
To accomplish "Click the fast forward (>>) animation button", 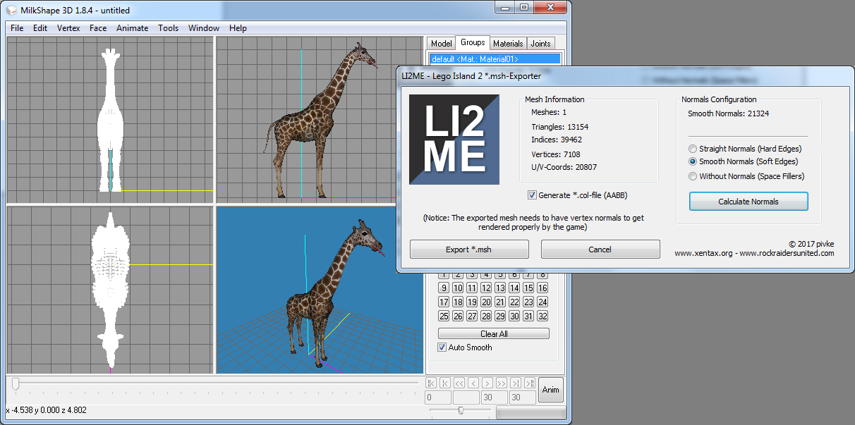I will 502,383.
